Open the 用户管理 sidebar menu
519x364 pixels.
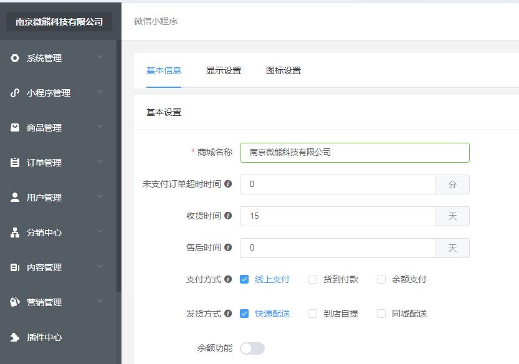[59, 198]
